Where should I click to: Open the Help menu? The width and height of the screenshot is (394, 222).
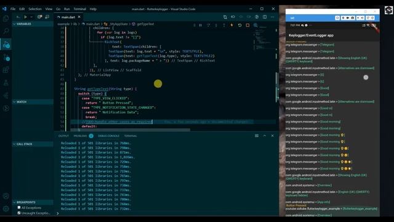pyautogui.click(x=93, y=9)
